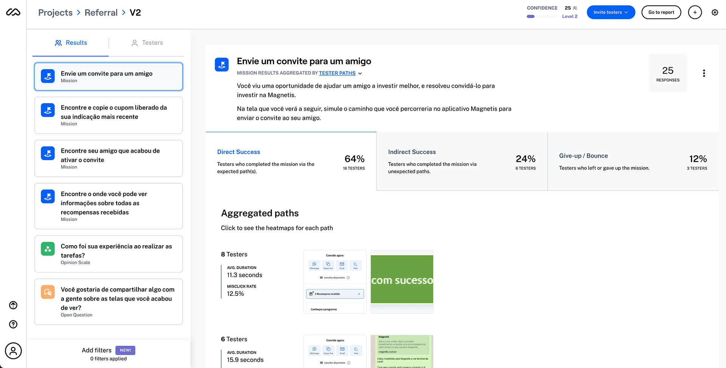Click the testers people icon next to 25
The image size is (726, 368).
pyautogui.click(x=575, y=8)
